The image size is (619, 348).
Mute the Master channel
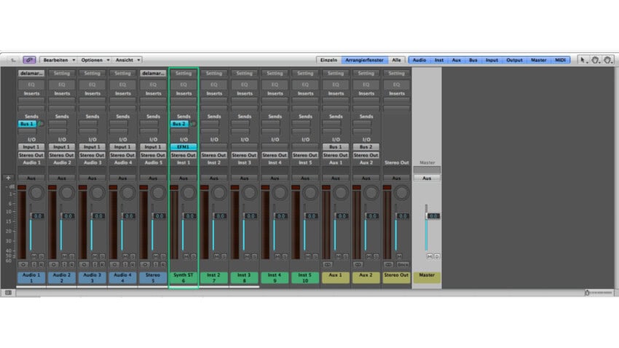click(430, 256)
